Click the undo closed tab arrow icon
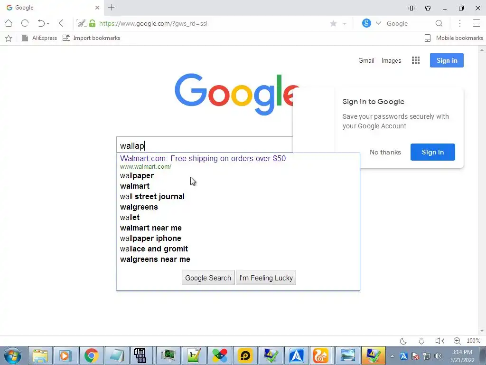This screenshot has width=486, height=365. pyautogui.click(x=41, y=23)
